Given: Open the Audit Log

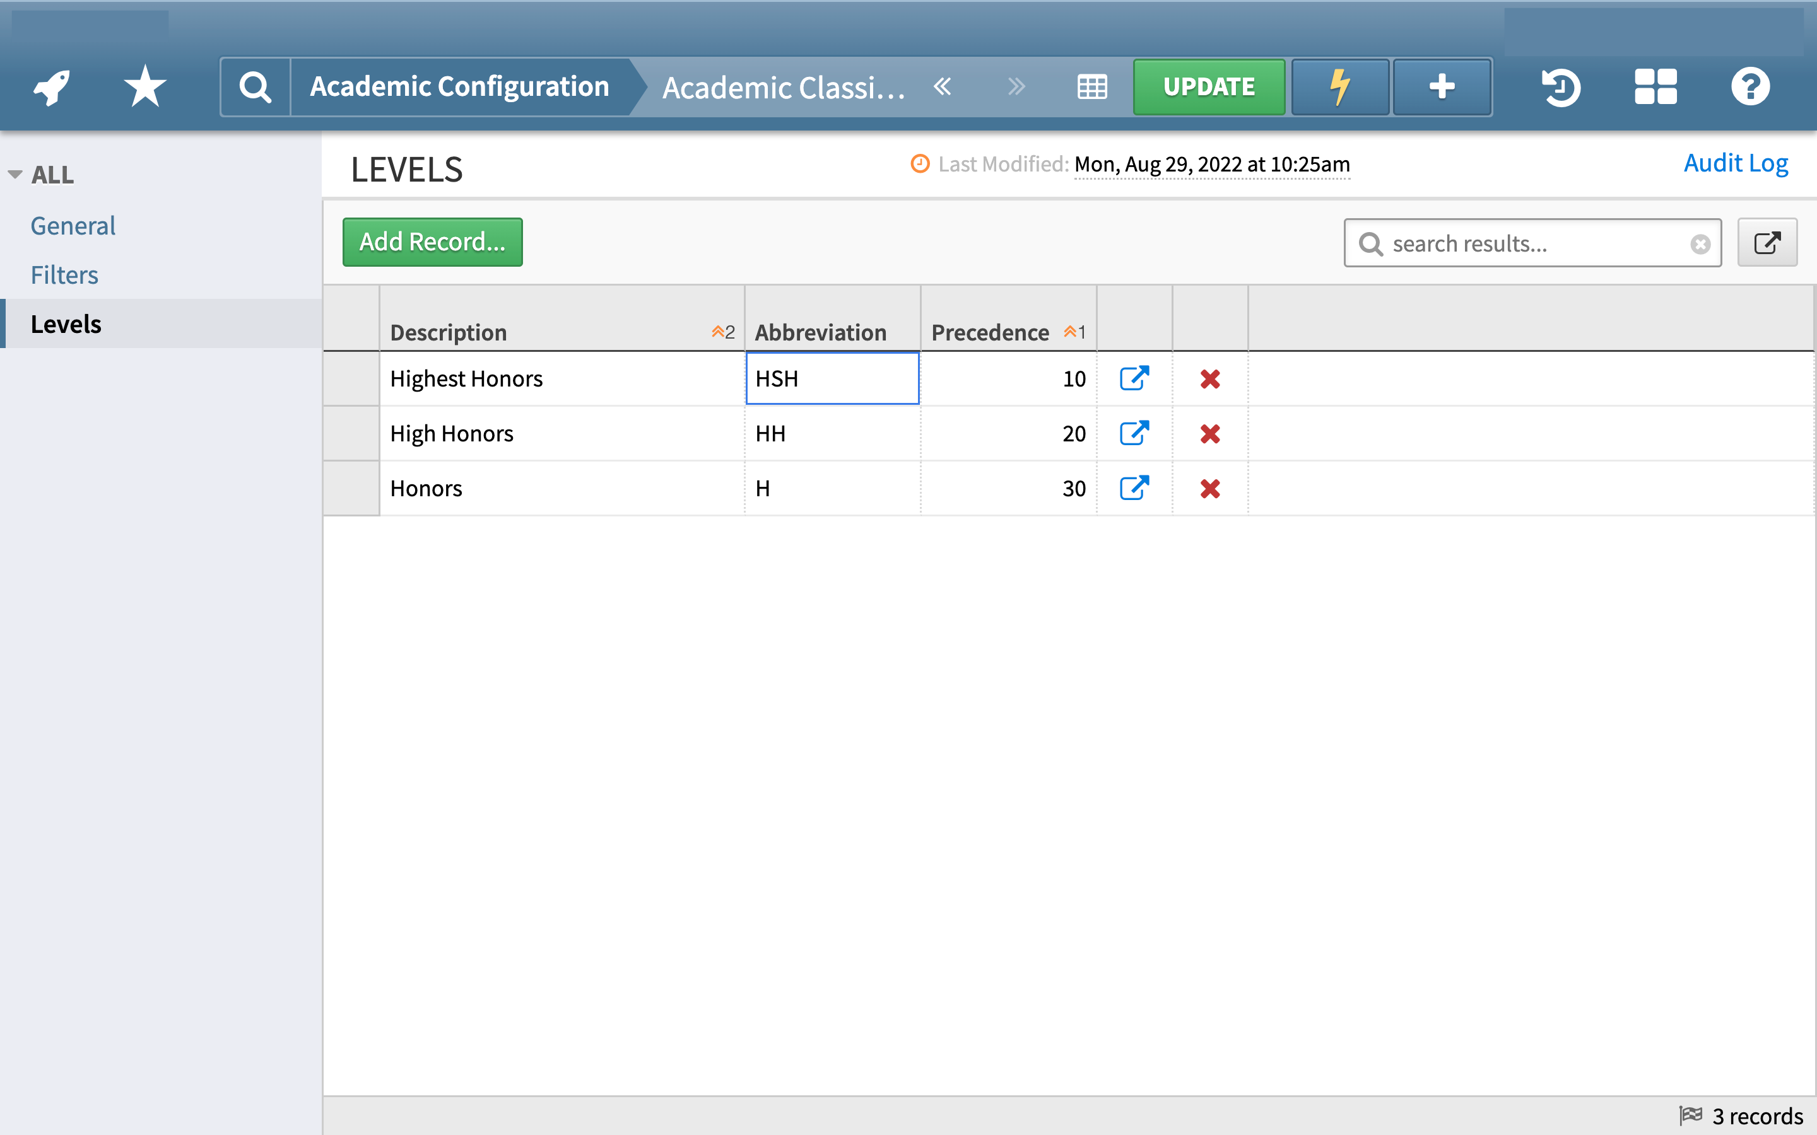Looking at the screenshot, I should pos(1736,163).
